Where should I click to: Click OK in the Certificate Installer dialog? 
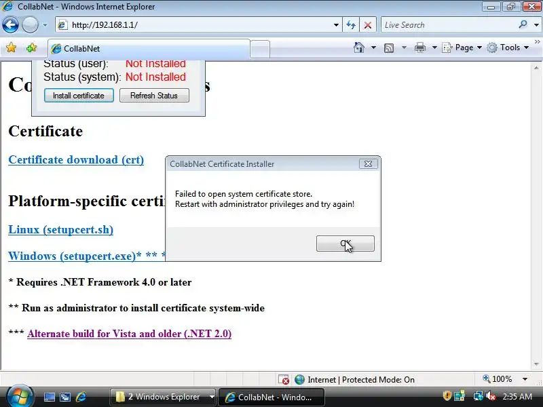click(345, 244)
